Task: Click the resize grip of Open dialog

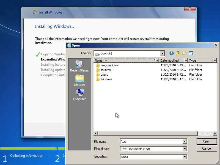Action: 217,163
